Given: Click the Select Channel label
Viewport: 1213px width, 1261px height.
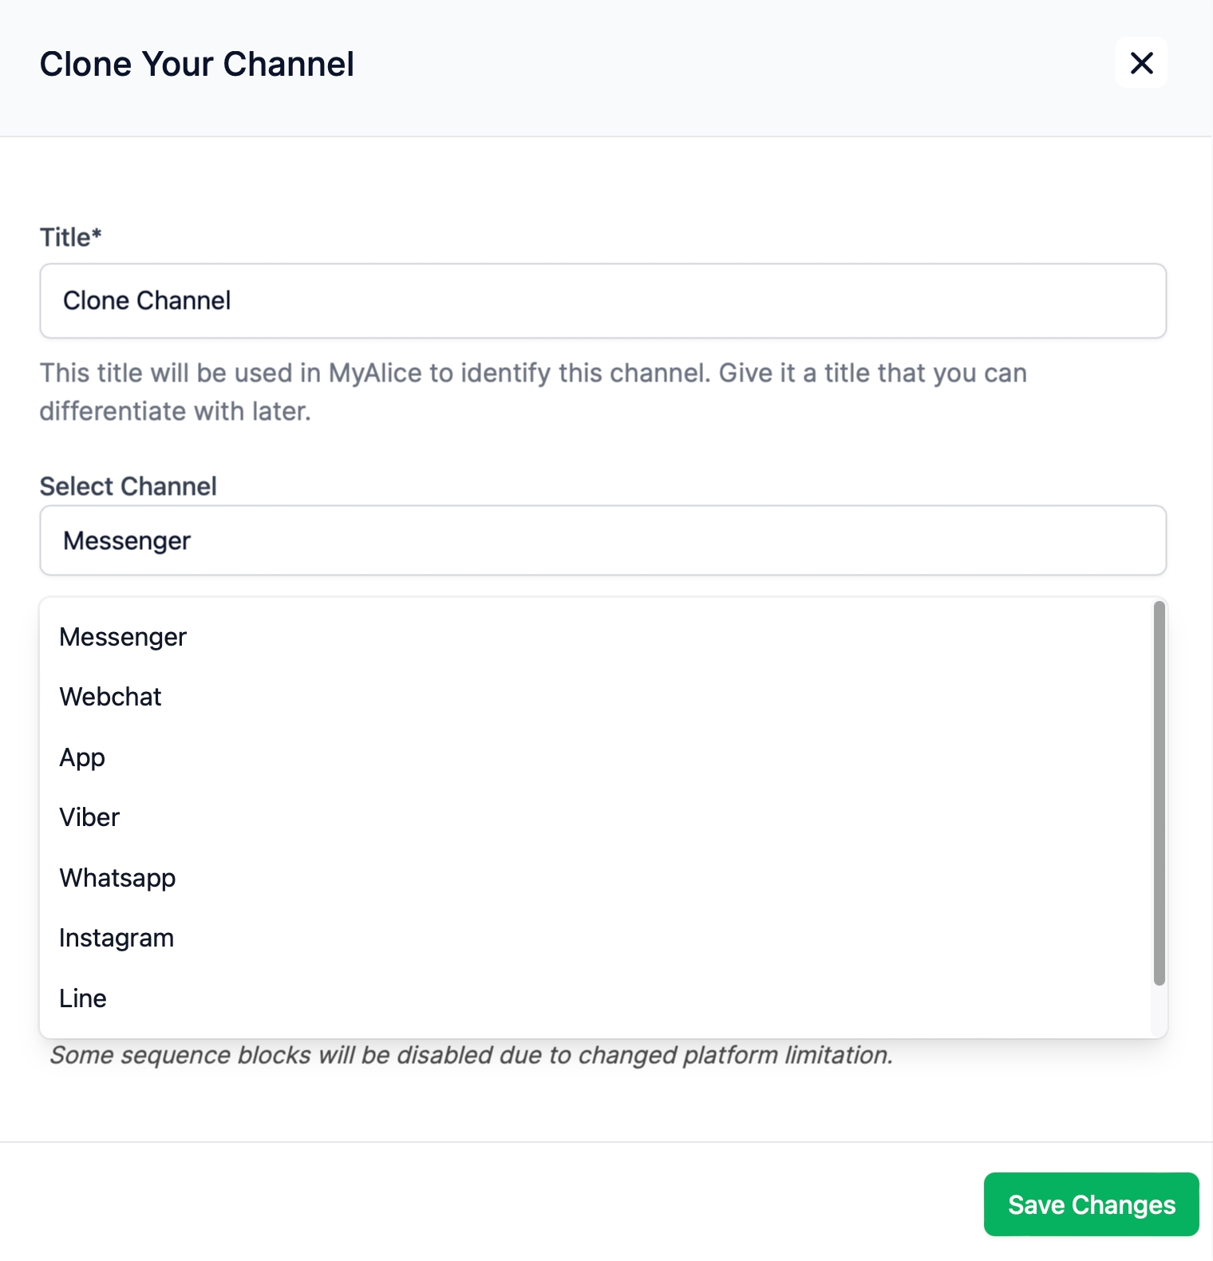Looking at the screenshot, I should 128,486.
